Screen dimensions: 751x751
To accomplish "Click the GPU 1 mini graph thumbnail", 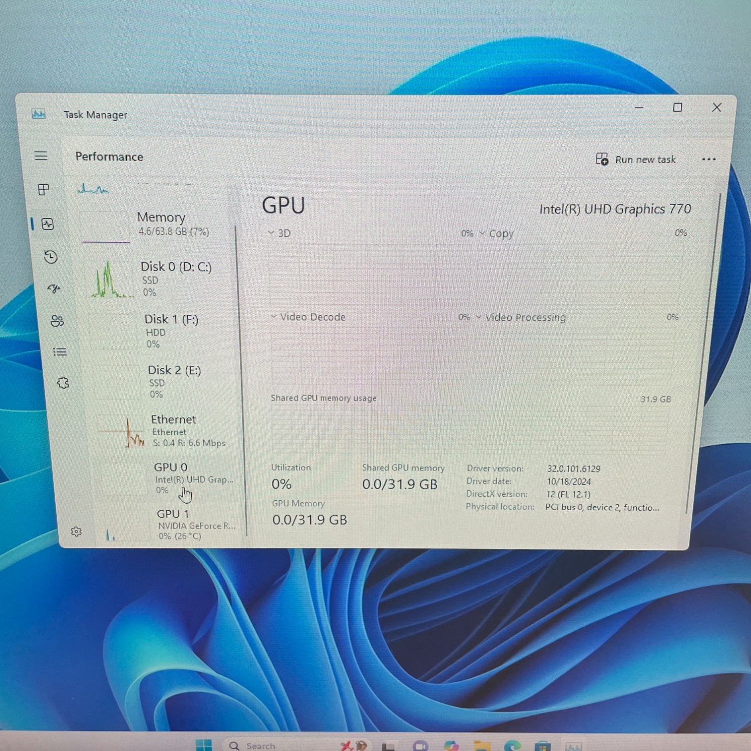I will (x=127, y=525).
